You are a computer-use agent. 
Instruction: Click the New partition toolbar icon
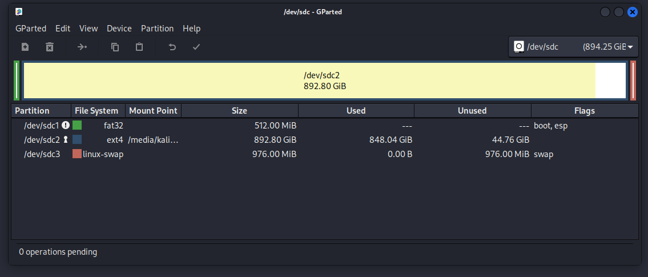pyautogui.click(x=25, y=47)
